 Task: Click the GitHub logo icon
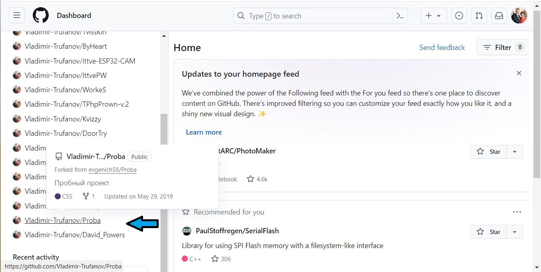(40, 16)
